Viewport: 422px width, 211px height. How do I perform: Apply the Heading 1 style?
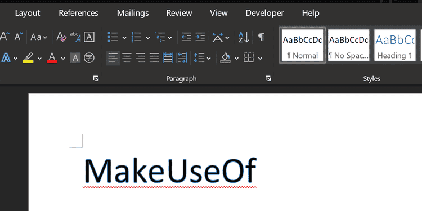click(395, 45)
